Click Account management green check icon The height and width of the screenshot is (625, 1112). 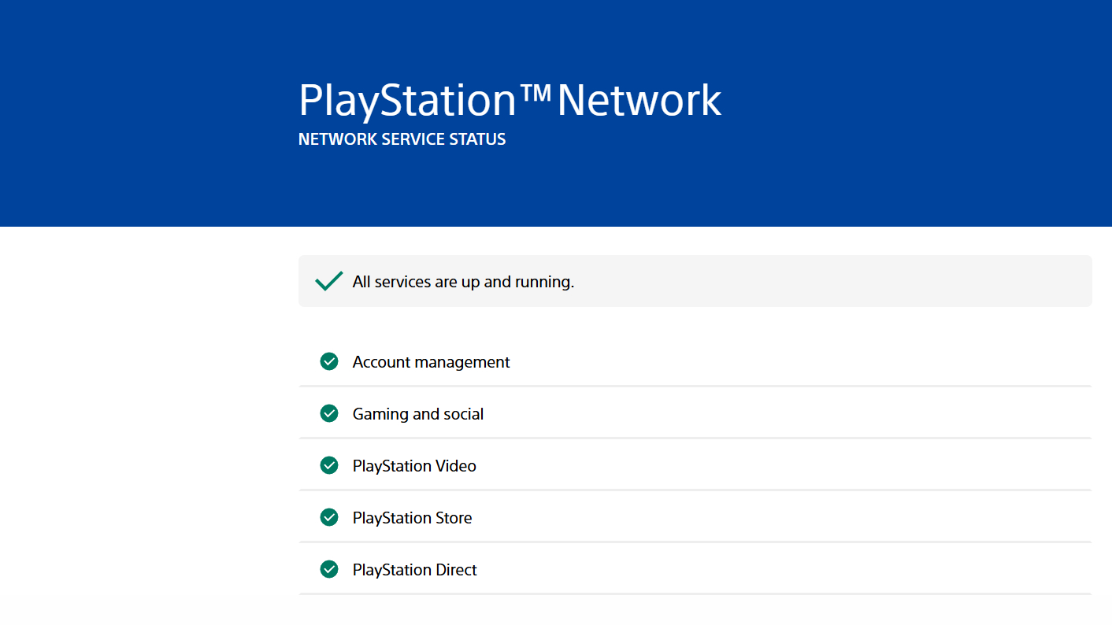(x=329, y=361)
